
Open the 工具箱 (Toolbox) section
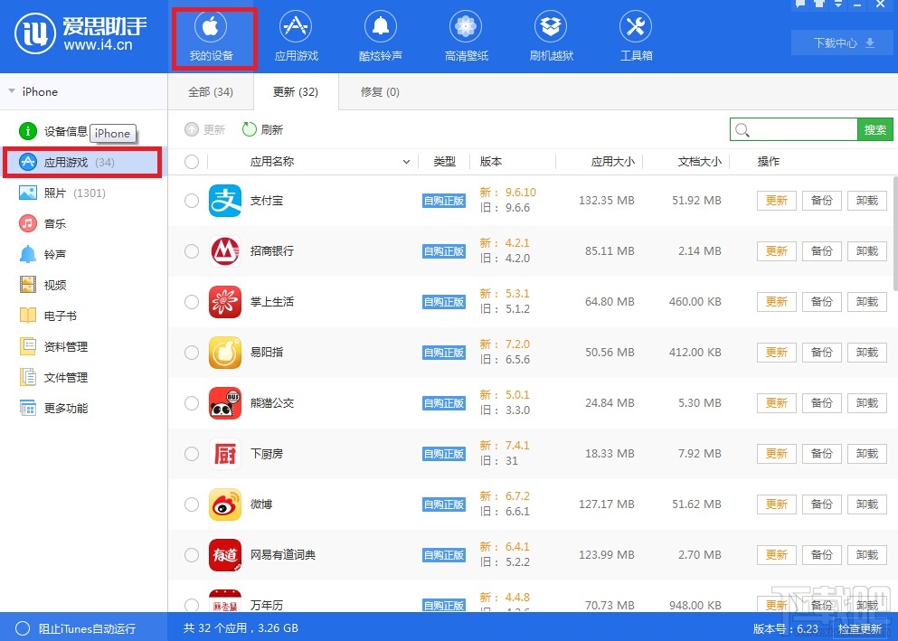pyautogui.click(x=635, y=35)
